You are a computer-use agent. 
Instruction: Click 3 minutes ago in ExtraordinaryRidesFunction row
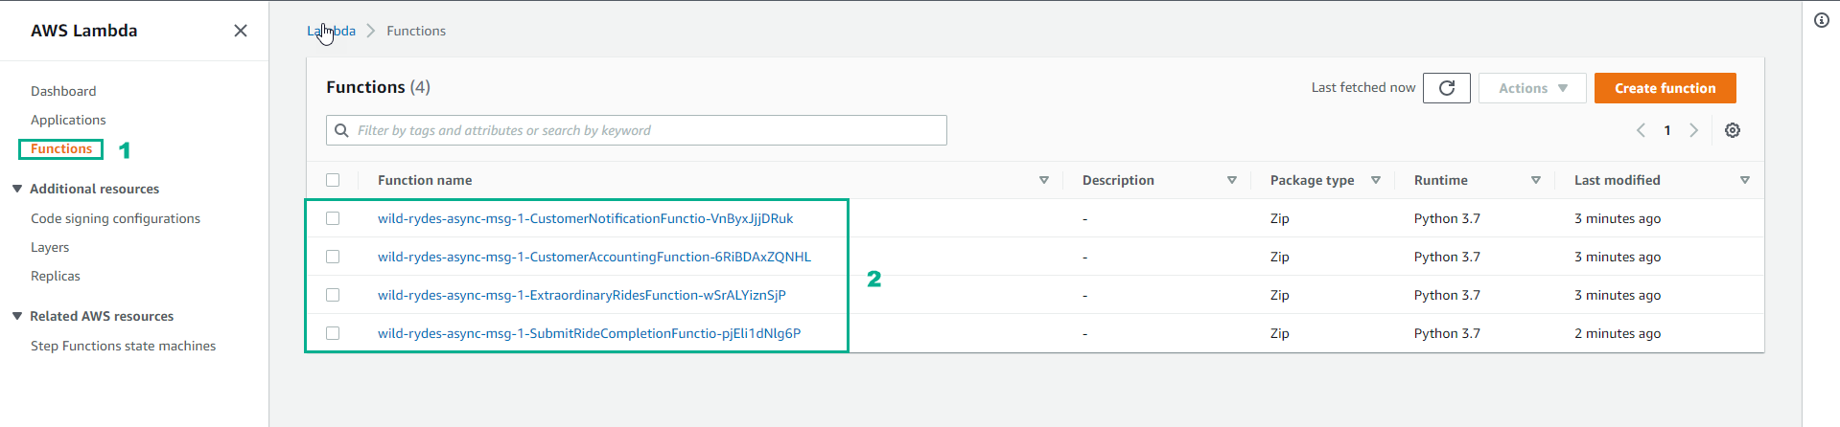[x=1618, y=295]
